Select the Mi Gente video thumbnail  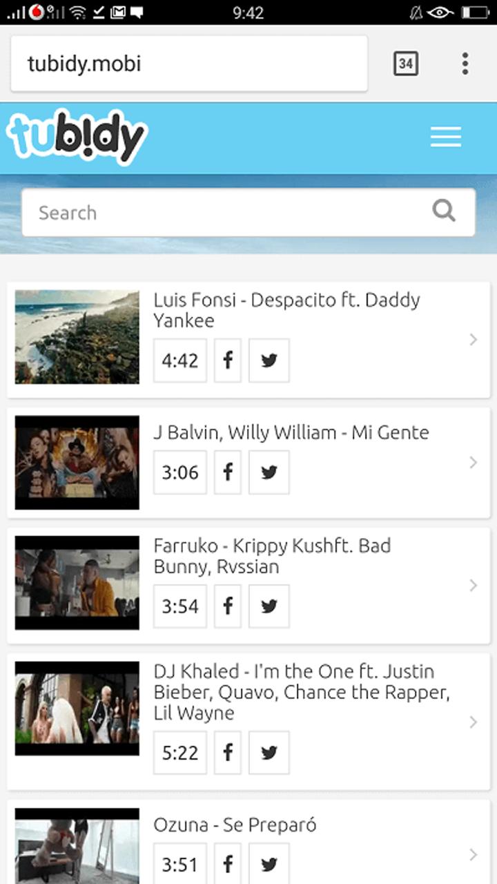pyautogui.click(x=77, y=462)
